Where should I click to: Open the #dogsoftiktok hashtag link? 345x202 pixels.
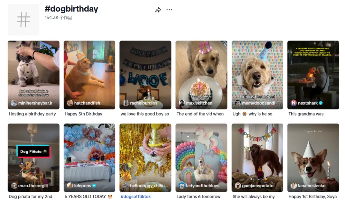point(135,197)
